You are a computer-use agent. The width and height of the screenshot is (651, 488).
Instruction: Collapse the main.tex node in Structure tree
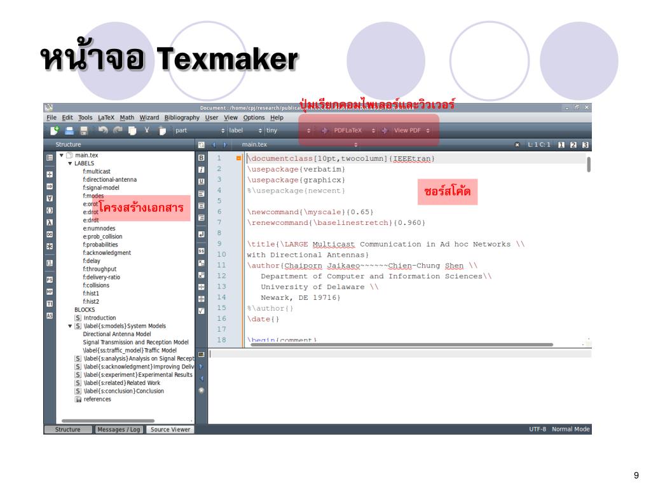click(x=62, y=155)
